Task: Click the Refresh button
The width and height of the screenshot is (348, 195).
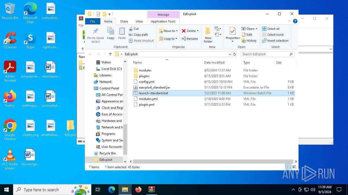Action: (235, 54)
